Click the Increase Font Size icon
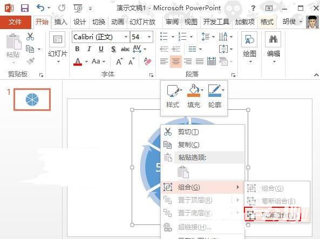Image resolution: width=320 pixels, height=239 pixels. (119, 61)
